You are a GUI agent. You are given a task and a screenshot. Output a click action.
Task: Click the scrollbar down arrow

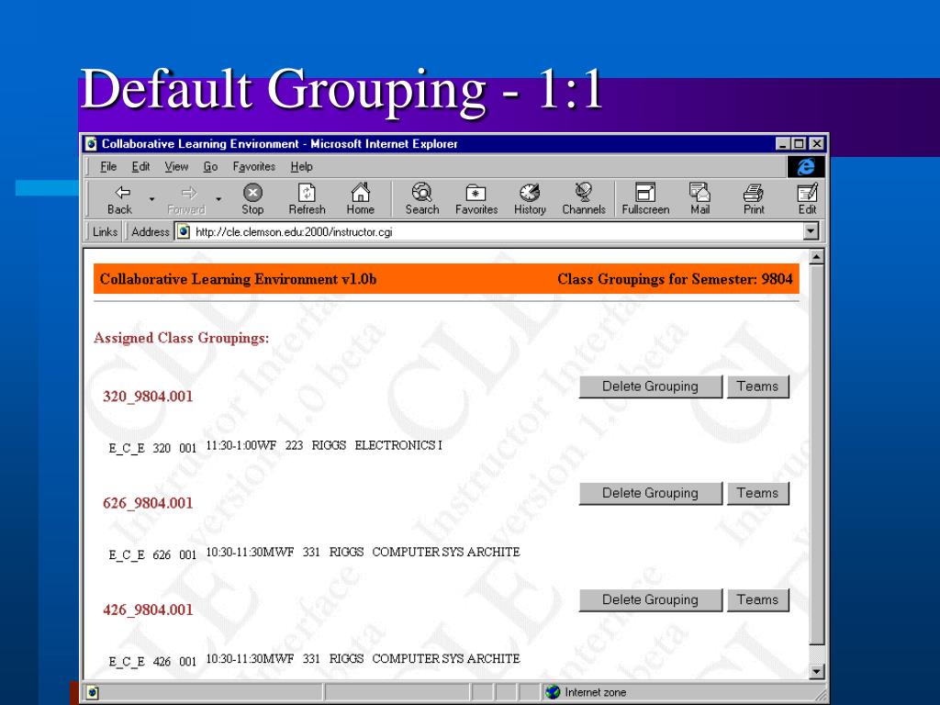816,671
